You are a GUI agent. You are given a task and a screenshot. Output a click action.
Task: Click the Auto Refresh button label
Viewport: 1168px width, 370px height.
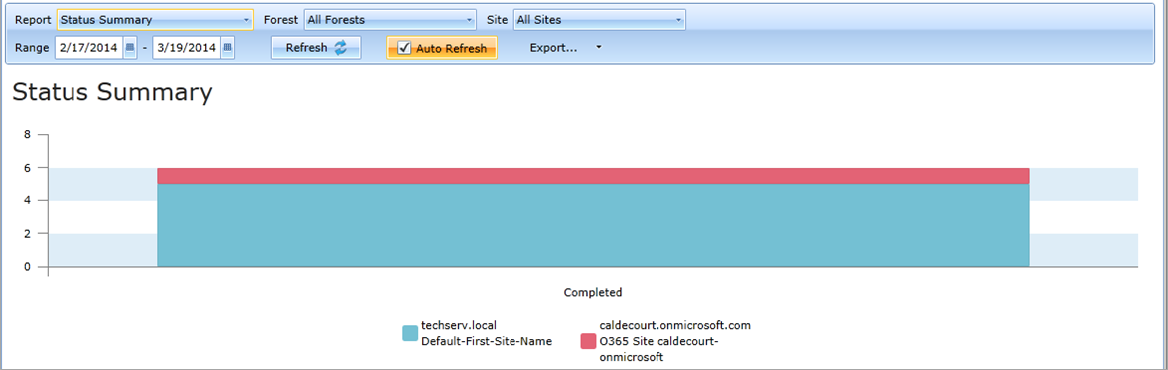coord(451,49)
